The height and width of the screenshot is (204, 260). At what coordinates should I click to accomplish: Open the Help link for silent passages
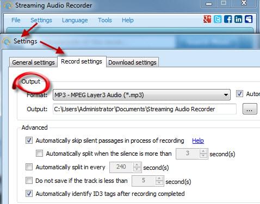pyautogui.click(x=198, y=141)
